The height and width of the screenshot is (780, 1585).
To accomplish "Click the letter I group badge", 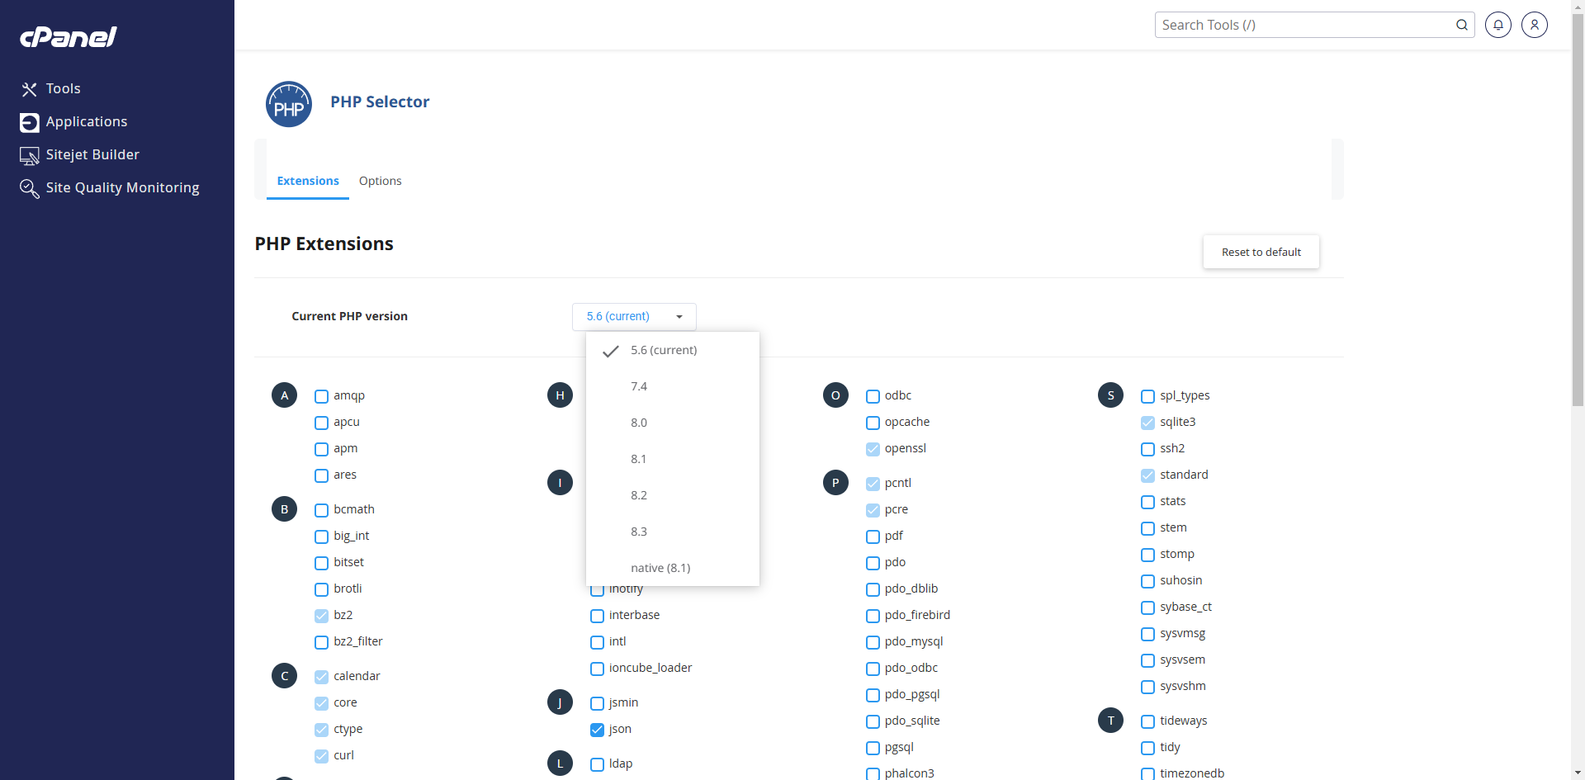I will 560,483.
